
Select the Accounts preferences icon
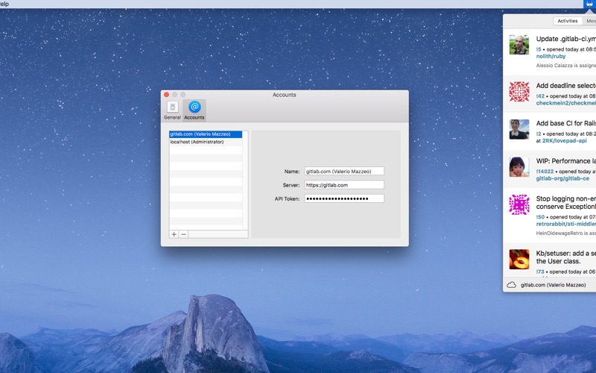[x=194, y=110]
